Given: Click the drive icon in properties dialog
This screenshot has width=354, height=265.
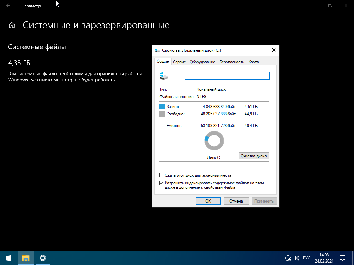Looking at the screenshot, I should (164, 76).
